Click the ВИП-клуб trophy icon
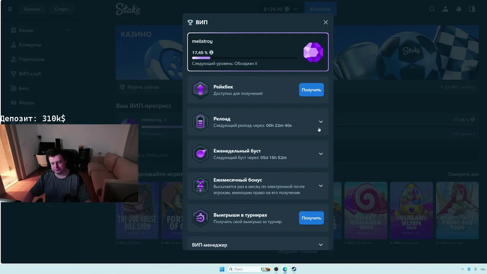This screenshot has width=487, height=274. click(x=14, y=74)
